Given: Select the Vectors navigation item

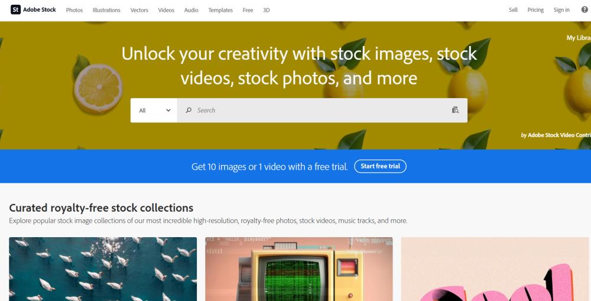Looking at the screenshot, I should (x=139, y=10).
